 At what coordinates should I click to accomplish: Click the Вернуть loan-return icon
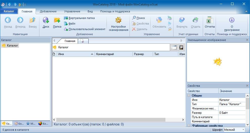[182, 20]
